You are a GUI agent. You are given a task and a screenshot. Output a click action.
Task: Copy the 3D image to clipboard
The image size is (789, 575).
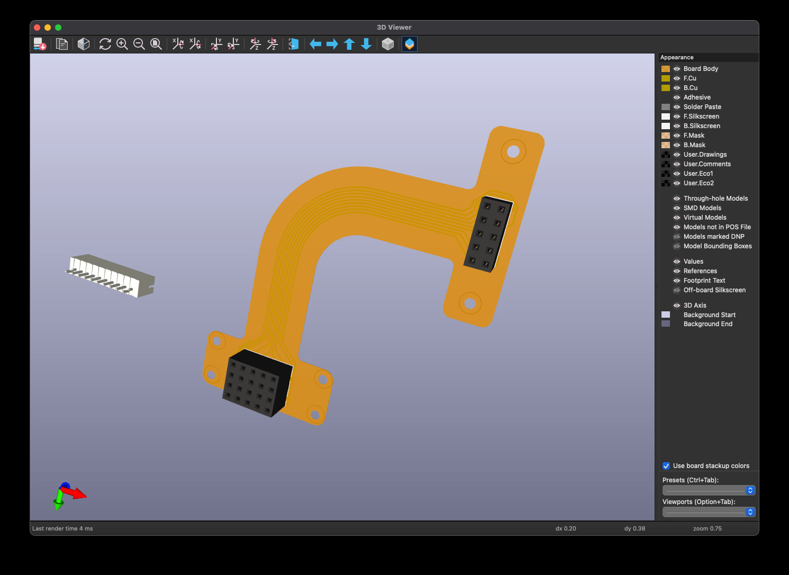(x=62, y=44)
